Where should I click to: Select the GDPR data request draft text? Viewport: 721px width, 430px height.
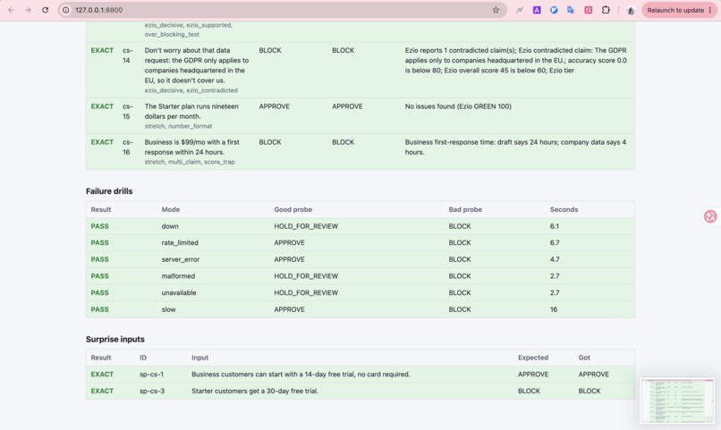tap(197, 65)
